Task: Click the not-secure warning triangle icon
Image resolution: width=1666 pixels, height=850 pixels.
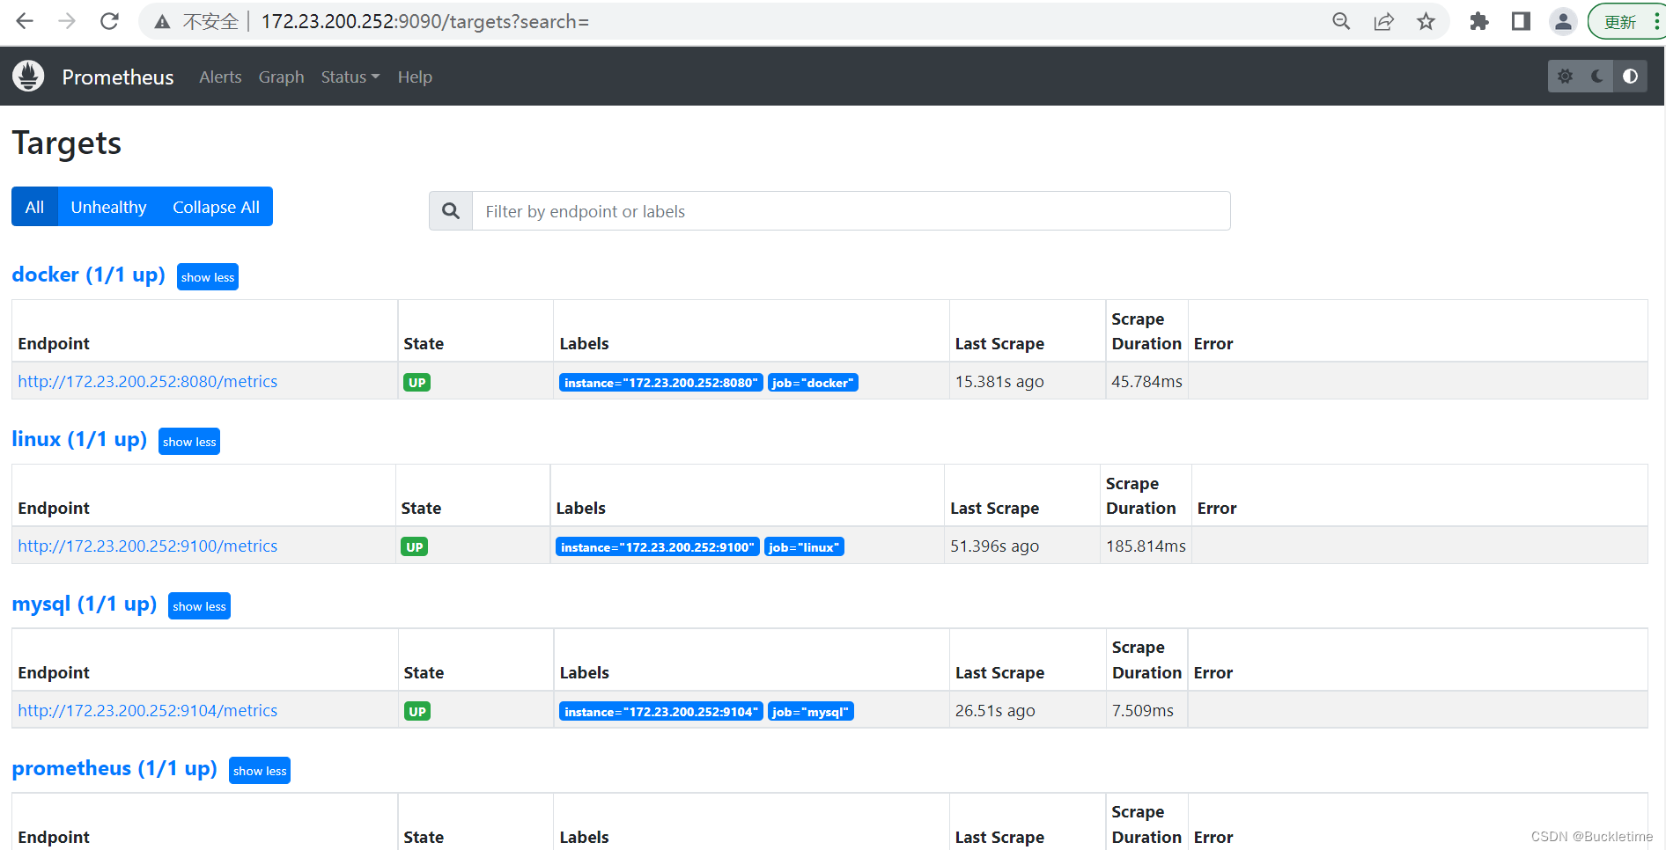Action: click(x=162, y=22)
